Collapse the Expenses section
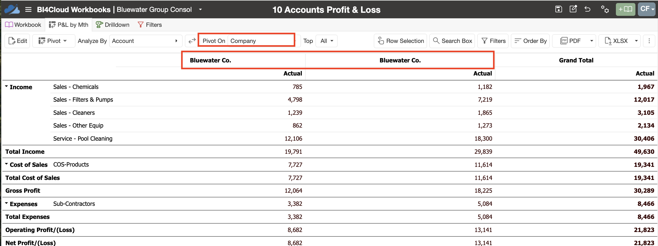This screenshot has height=246, width=658. coord(6,203)
